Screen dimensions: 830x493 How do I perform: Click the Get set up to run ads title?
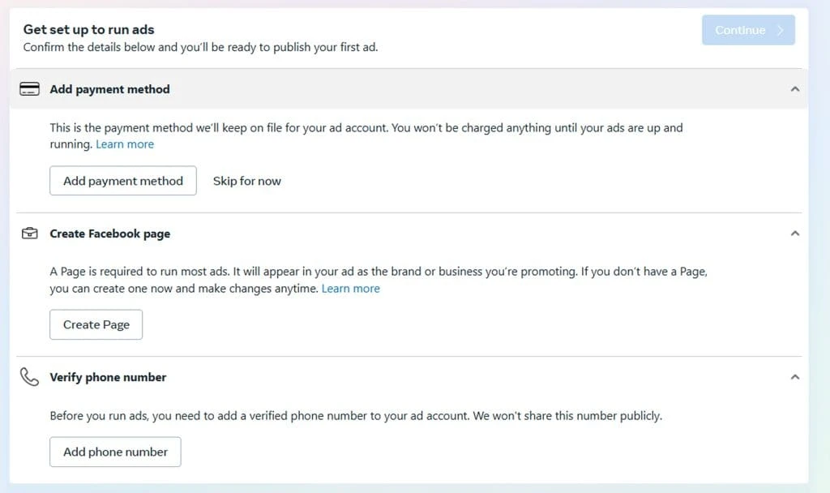[x=89, y=30]
